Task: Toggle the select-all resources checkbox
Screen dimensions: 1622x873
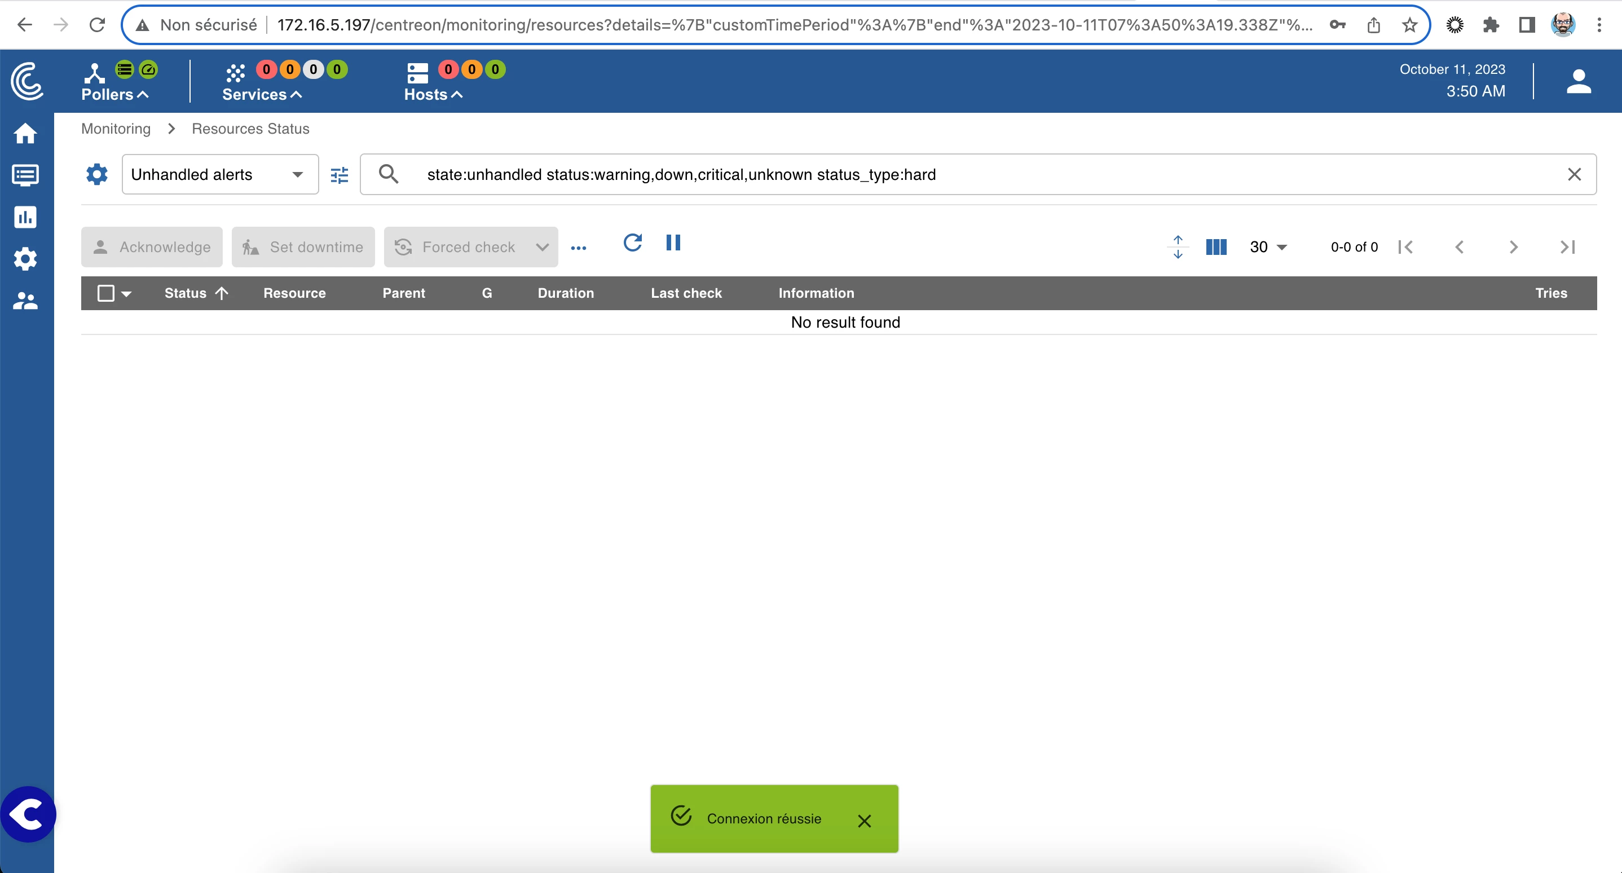Action: click(x=106, y=293)
